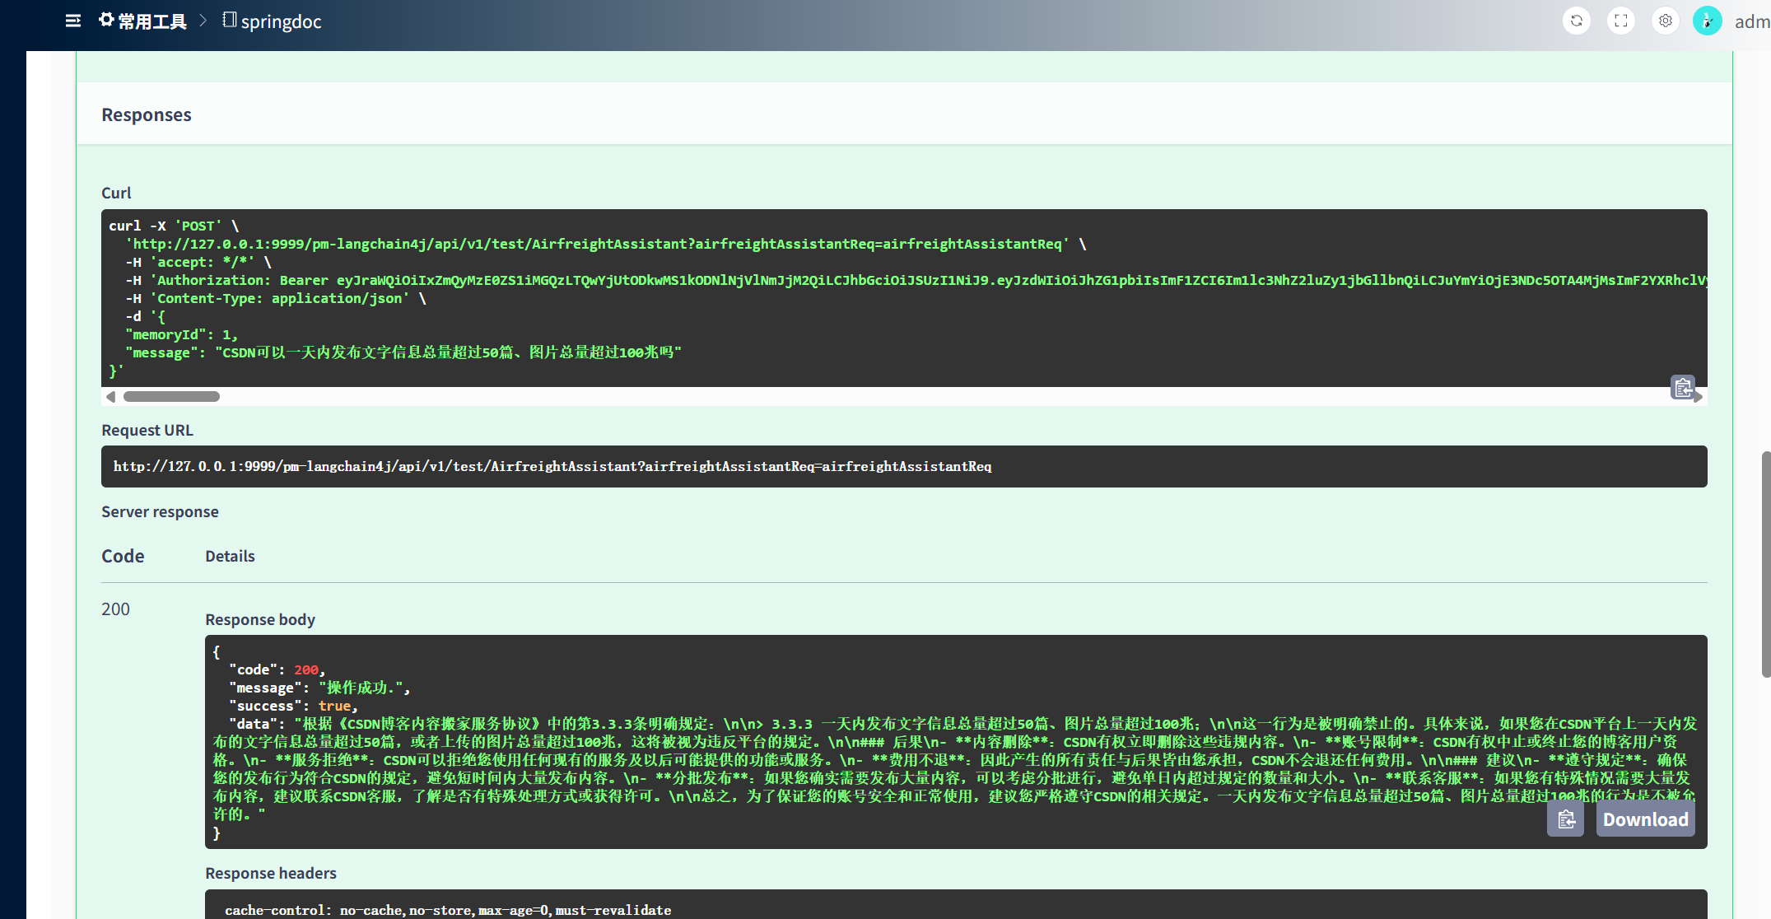Click curl block left scroll arrow
Viewport: 1771px width, 919px height.
click(110, 397)
